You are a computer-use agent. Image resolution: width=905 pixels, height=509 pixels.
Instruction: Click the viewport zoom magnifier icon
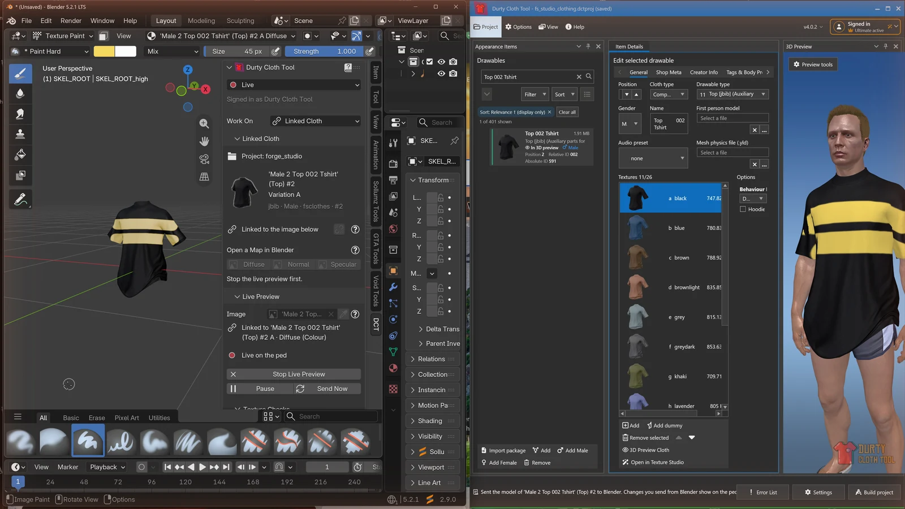coord(204,123)
